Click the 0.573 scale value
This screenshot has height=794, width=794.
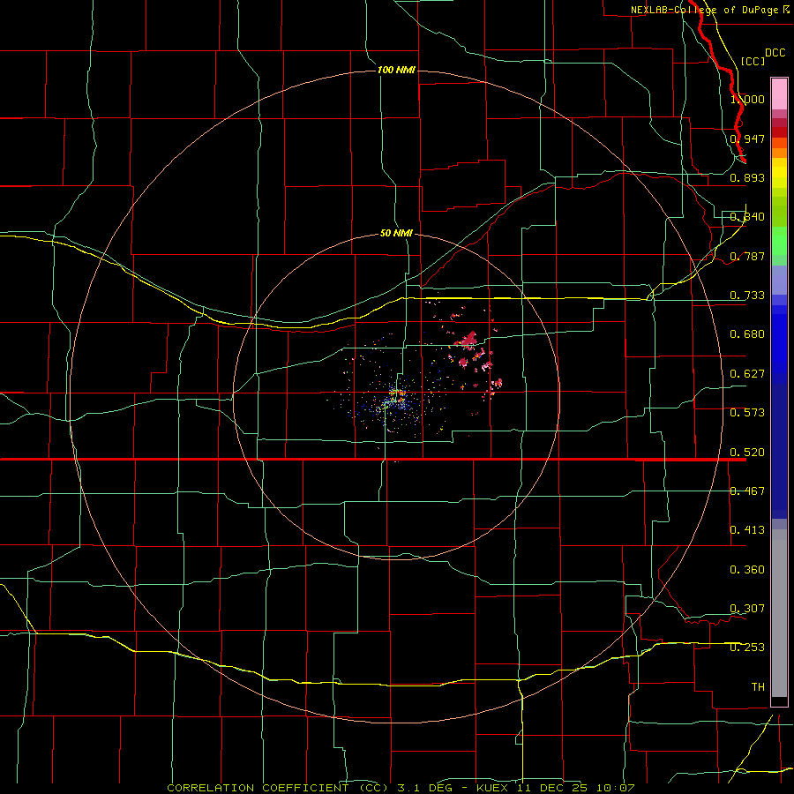tap(747, 413)
